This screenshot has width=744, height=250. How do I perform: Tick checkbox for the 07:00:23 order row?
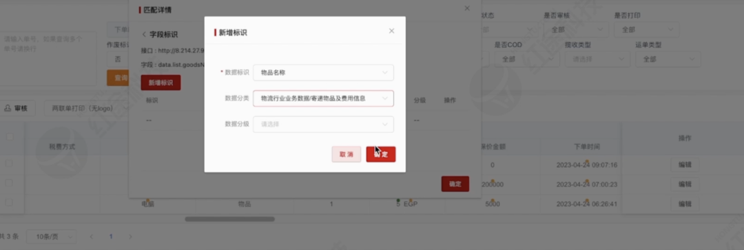(8, 183)
